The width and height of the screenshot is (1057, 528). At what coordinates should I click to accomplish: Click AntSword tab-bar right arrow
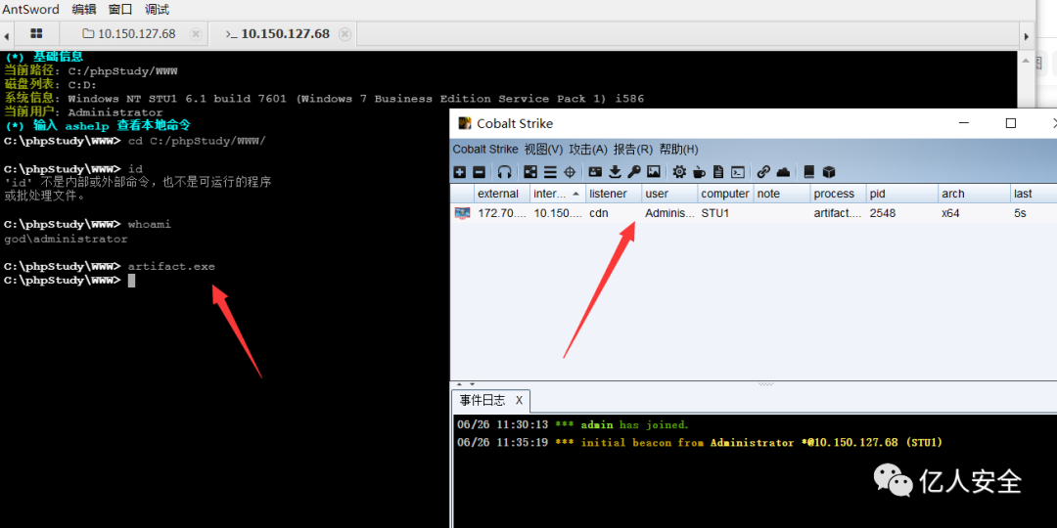[1027, 36]
